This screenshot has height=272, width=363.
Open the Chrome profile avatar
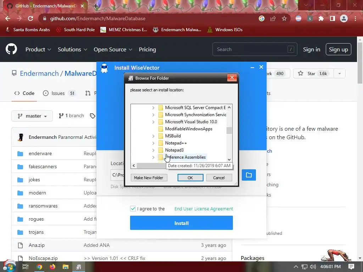[x=344, y=18]
